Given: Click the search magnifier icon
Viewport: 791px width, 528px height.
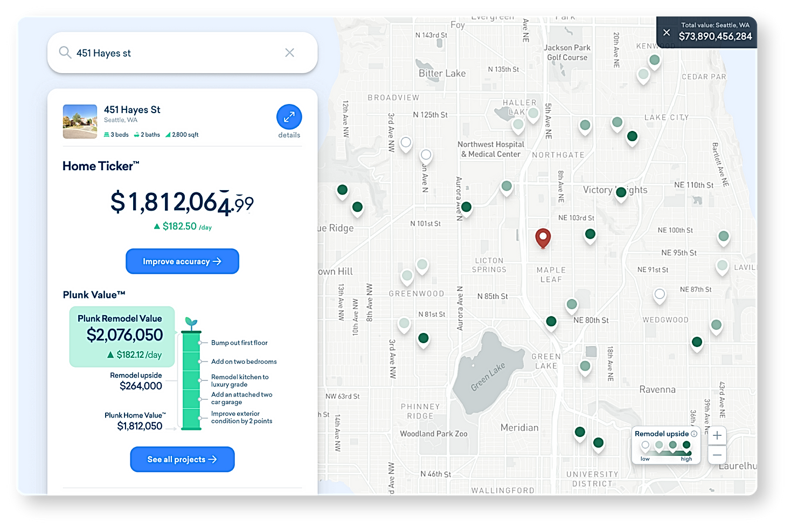Looking at the screenshot, I should click(x=65, y=52).
